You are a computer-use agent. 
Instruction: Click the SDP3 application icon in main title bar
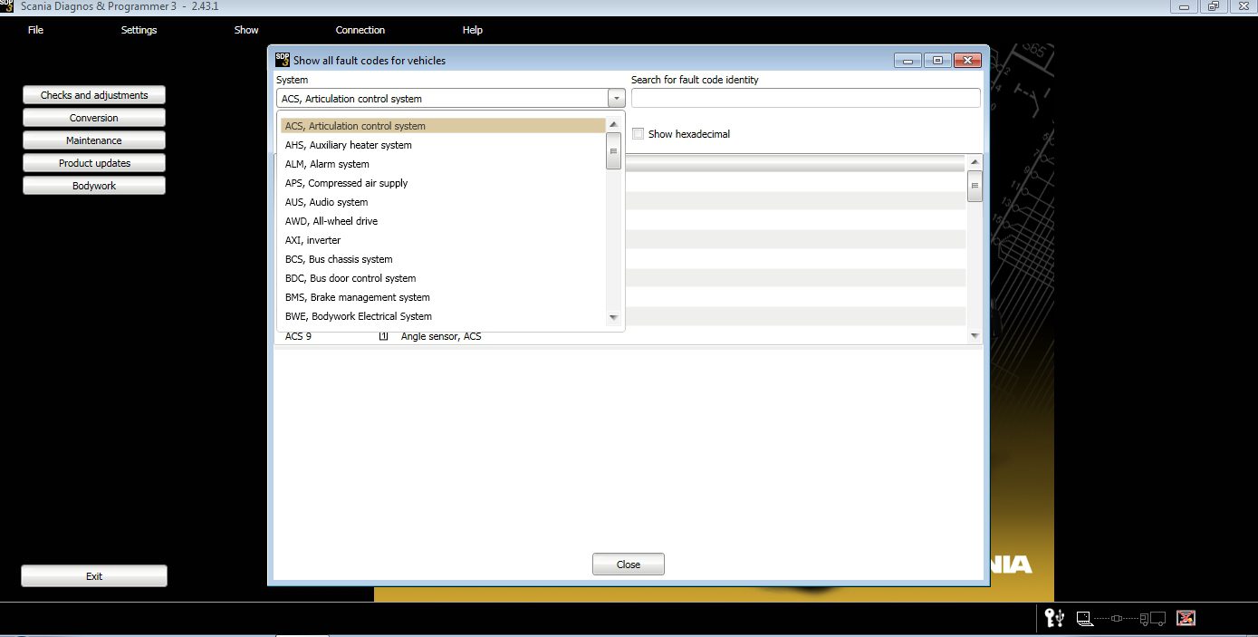pos(7,5)
